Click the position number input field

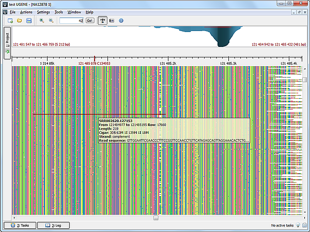pos(71,21)
